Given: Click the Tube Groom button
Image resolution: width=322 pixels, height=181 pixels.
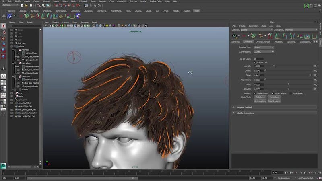Looking at the screenshot, I should coord(274,101).
